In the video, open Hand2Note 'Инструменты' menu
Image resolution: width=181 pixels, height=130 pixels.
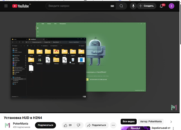63,24
